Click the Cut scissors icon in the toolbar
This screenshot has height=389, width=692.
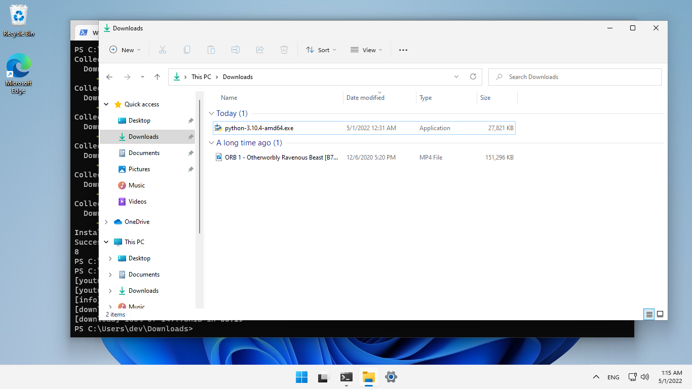point(162,50)
